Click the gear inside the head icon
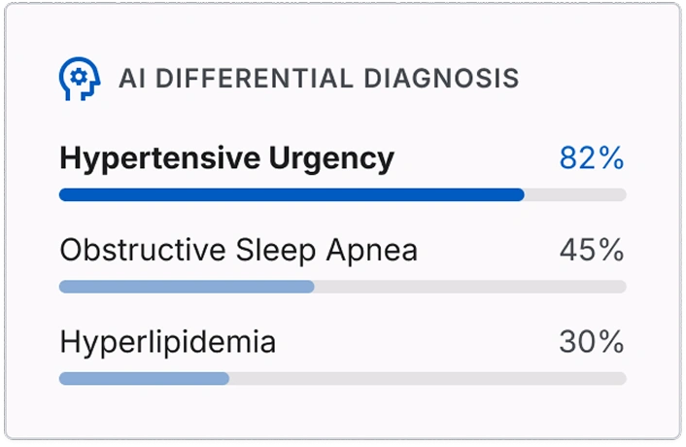686x447 pixels. tap(79, 78)
